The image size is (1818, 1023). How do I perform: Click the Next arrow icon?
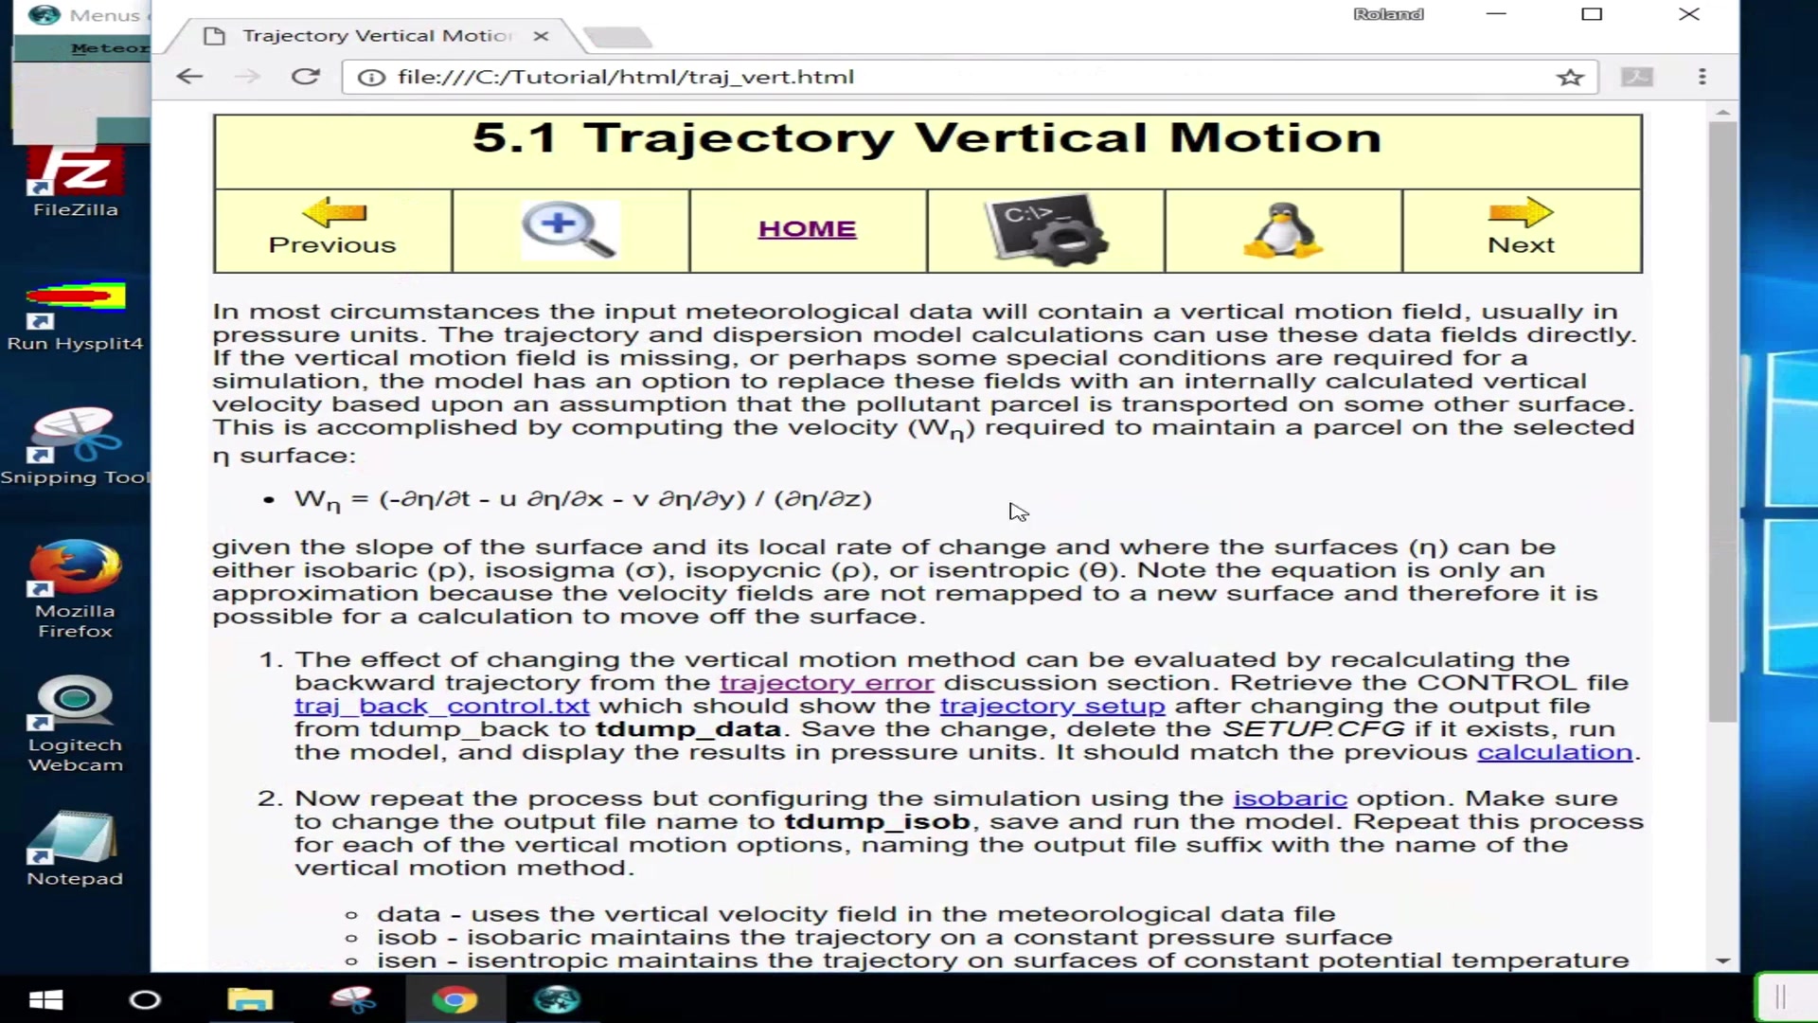[x=1521, y=212]
